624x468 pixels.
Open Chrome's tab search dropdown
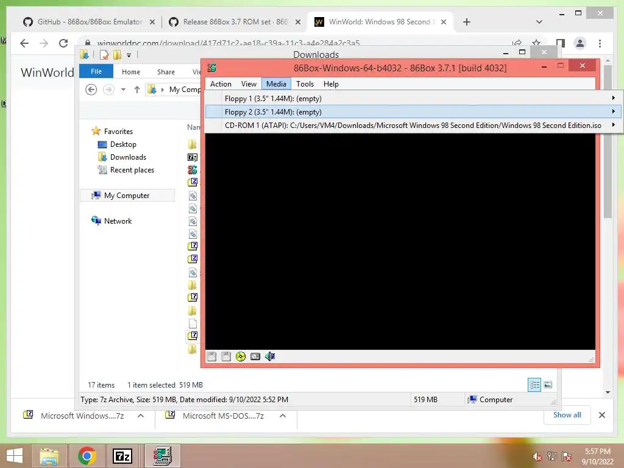(539, 22)
